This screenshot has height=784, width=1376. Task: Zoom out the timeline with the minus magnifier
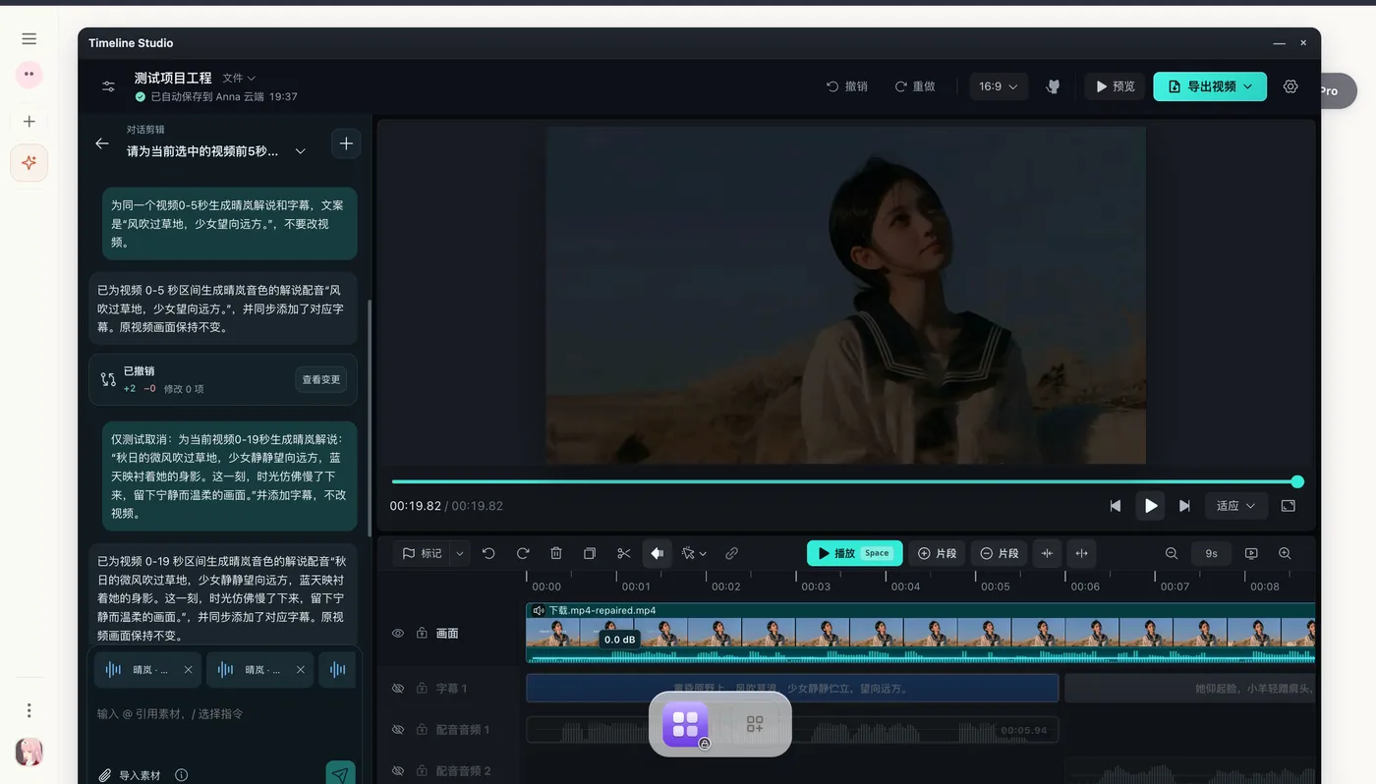click(1172, 553)
